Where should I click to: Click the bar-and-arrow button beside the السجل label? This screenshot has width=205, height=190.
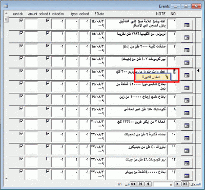tap(185, 184)
